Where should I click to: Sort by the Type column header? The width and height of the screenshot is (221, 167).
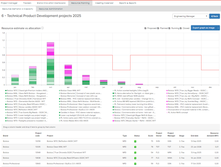tap(125, 136)
